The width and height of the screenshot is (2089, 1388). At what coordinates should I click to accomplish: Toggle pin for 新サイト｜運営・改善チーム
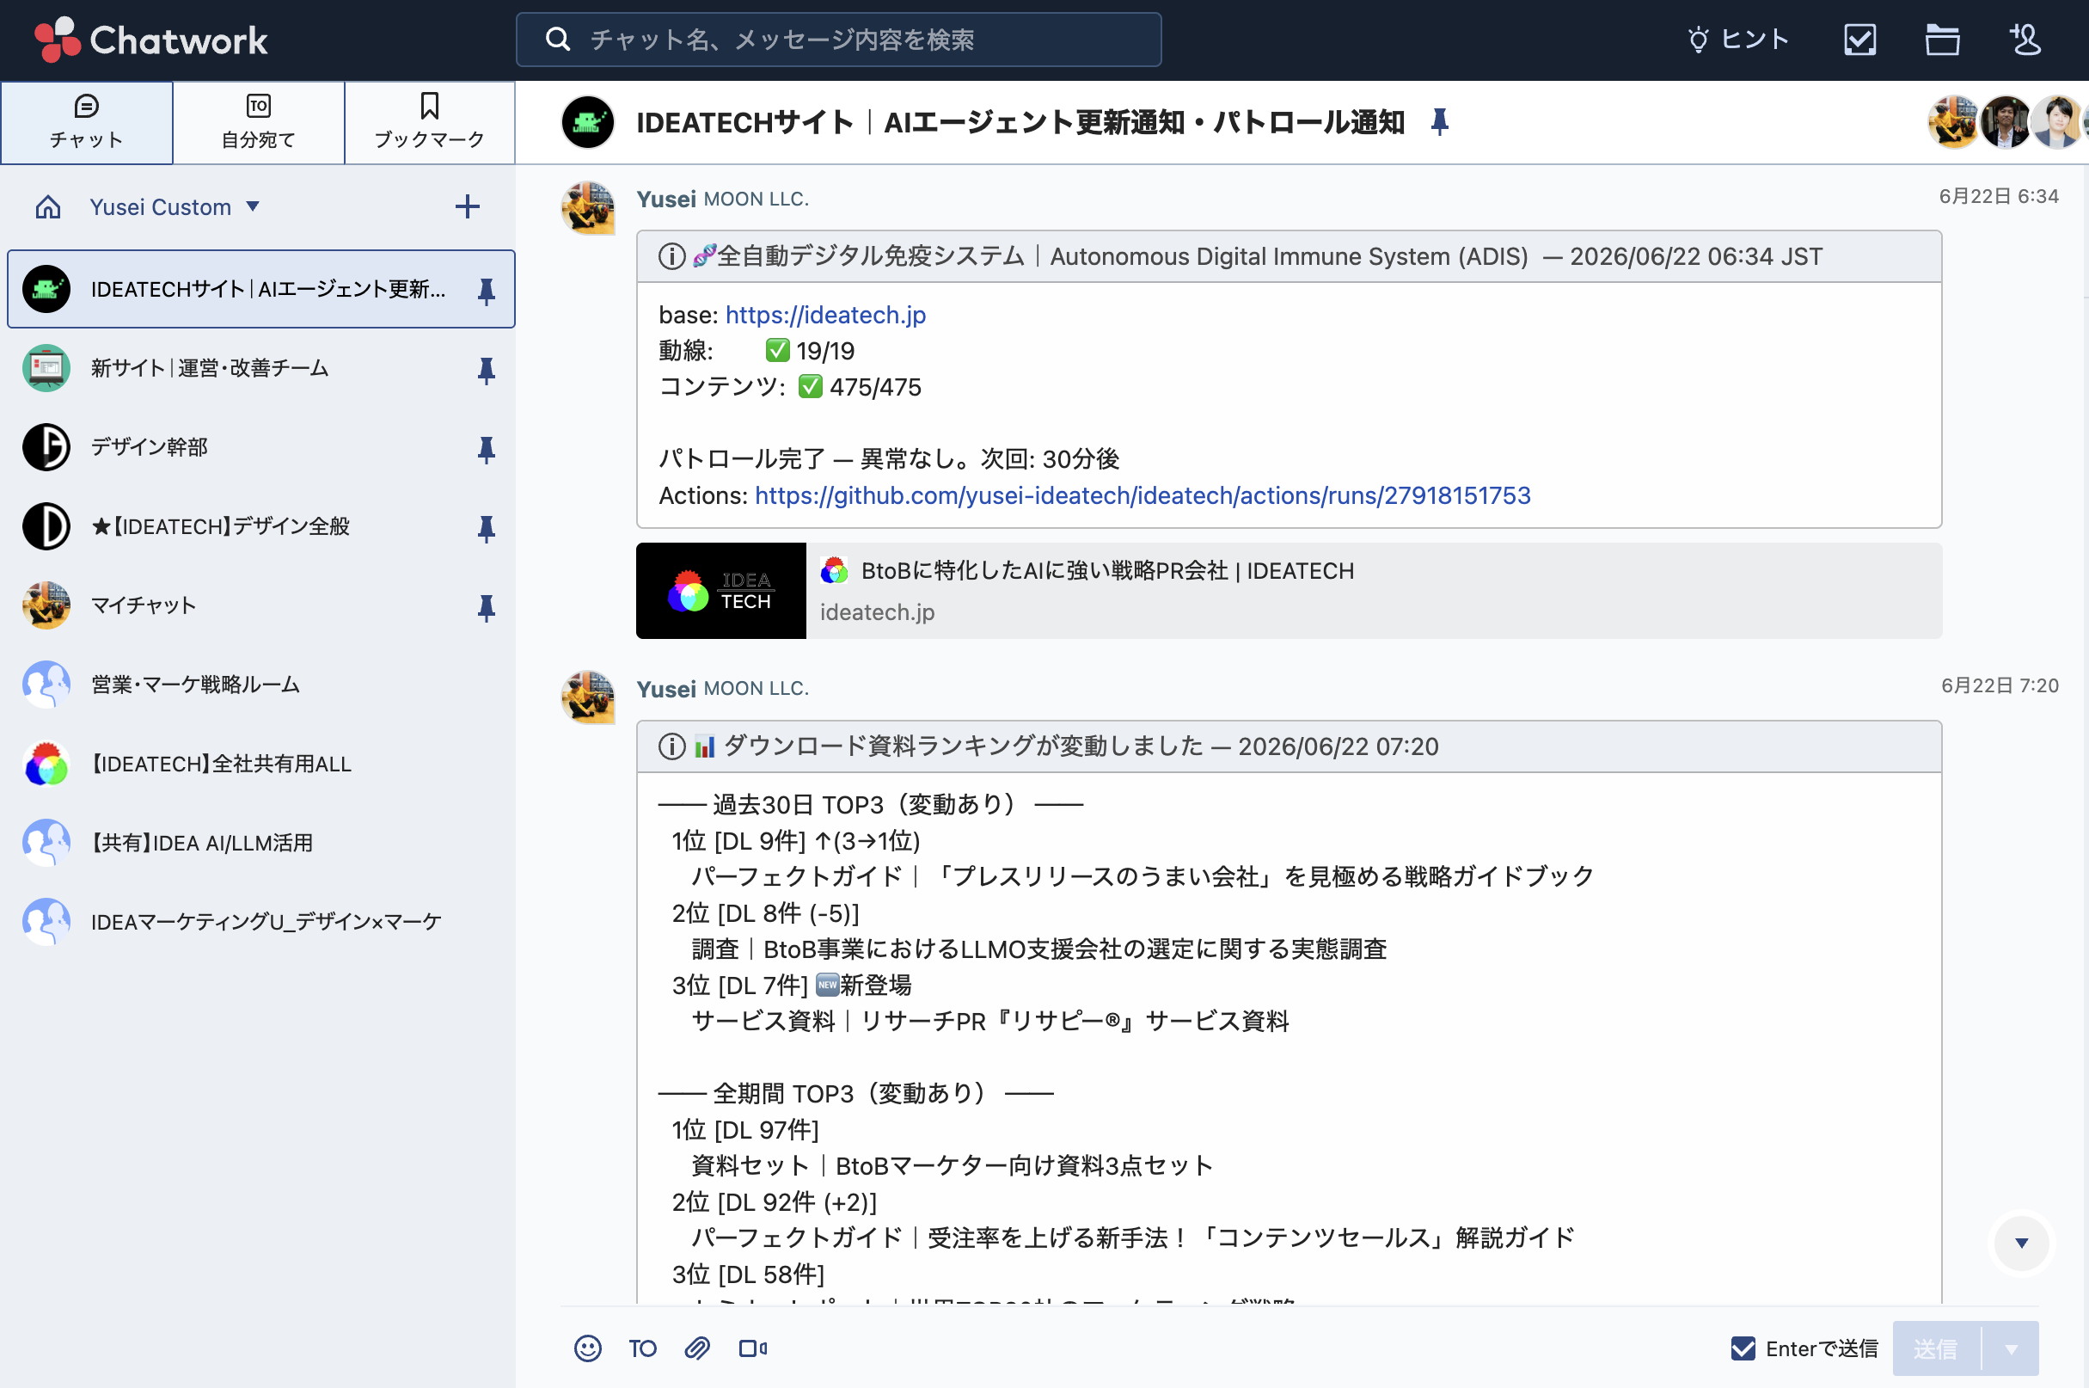[x=486, y=370]
